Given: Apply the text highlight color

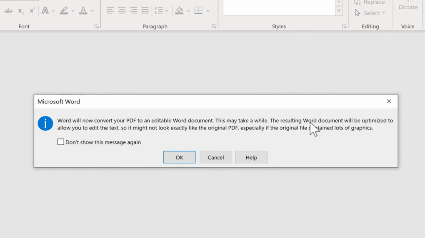Looking at the screenshot, I should coord(64,11).
